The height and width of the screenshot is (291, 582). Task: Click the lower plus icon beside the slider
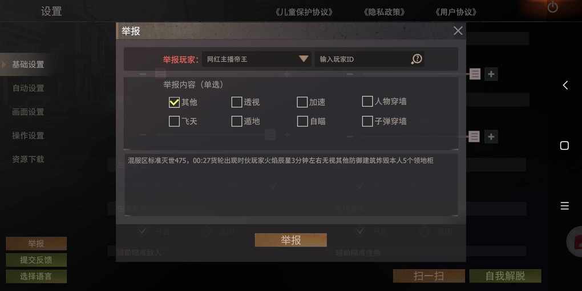point(491,136)
